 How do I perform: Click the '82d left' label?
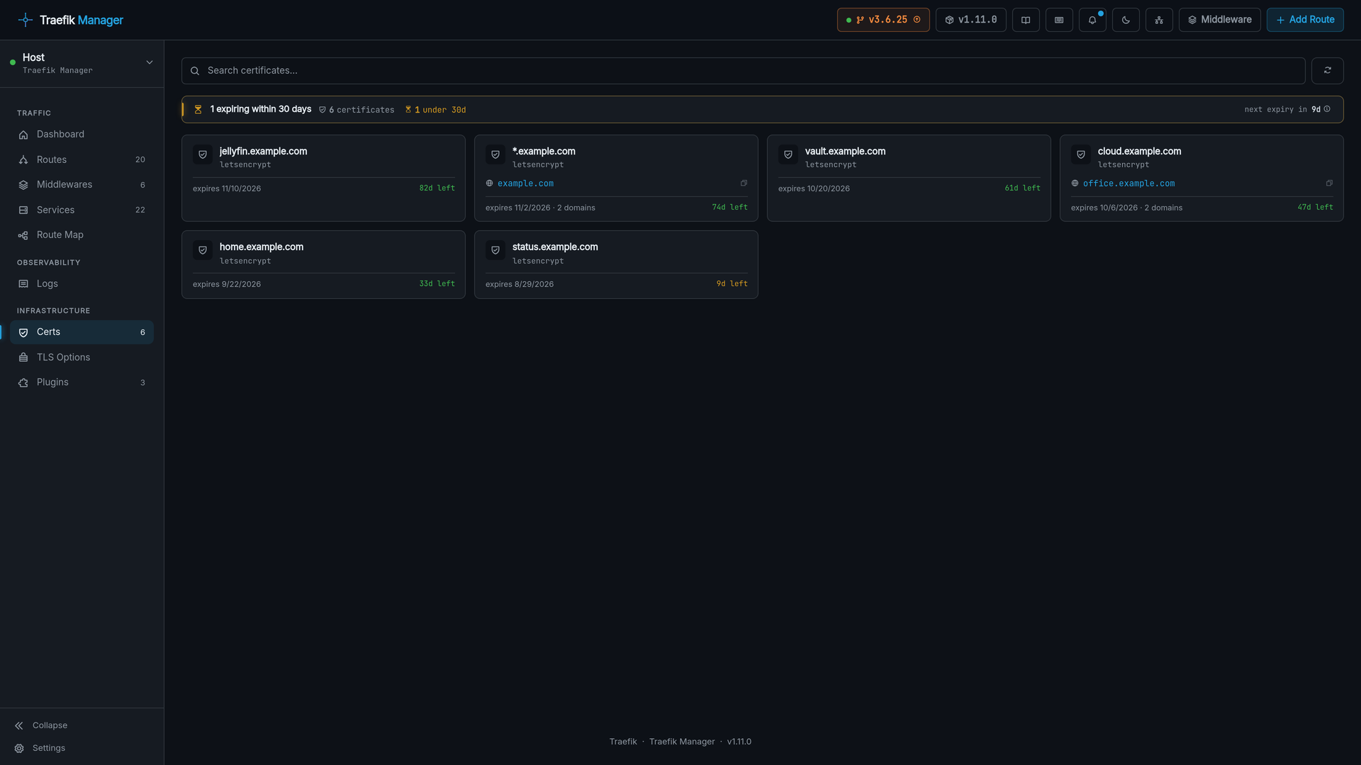coord(437,188)
